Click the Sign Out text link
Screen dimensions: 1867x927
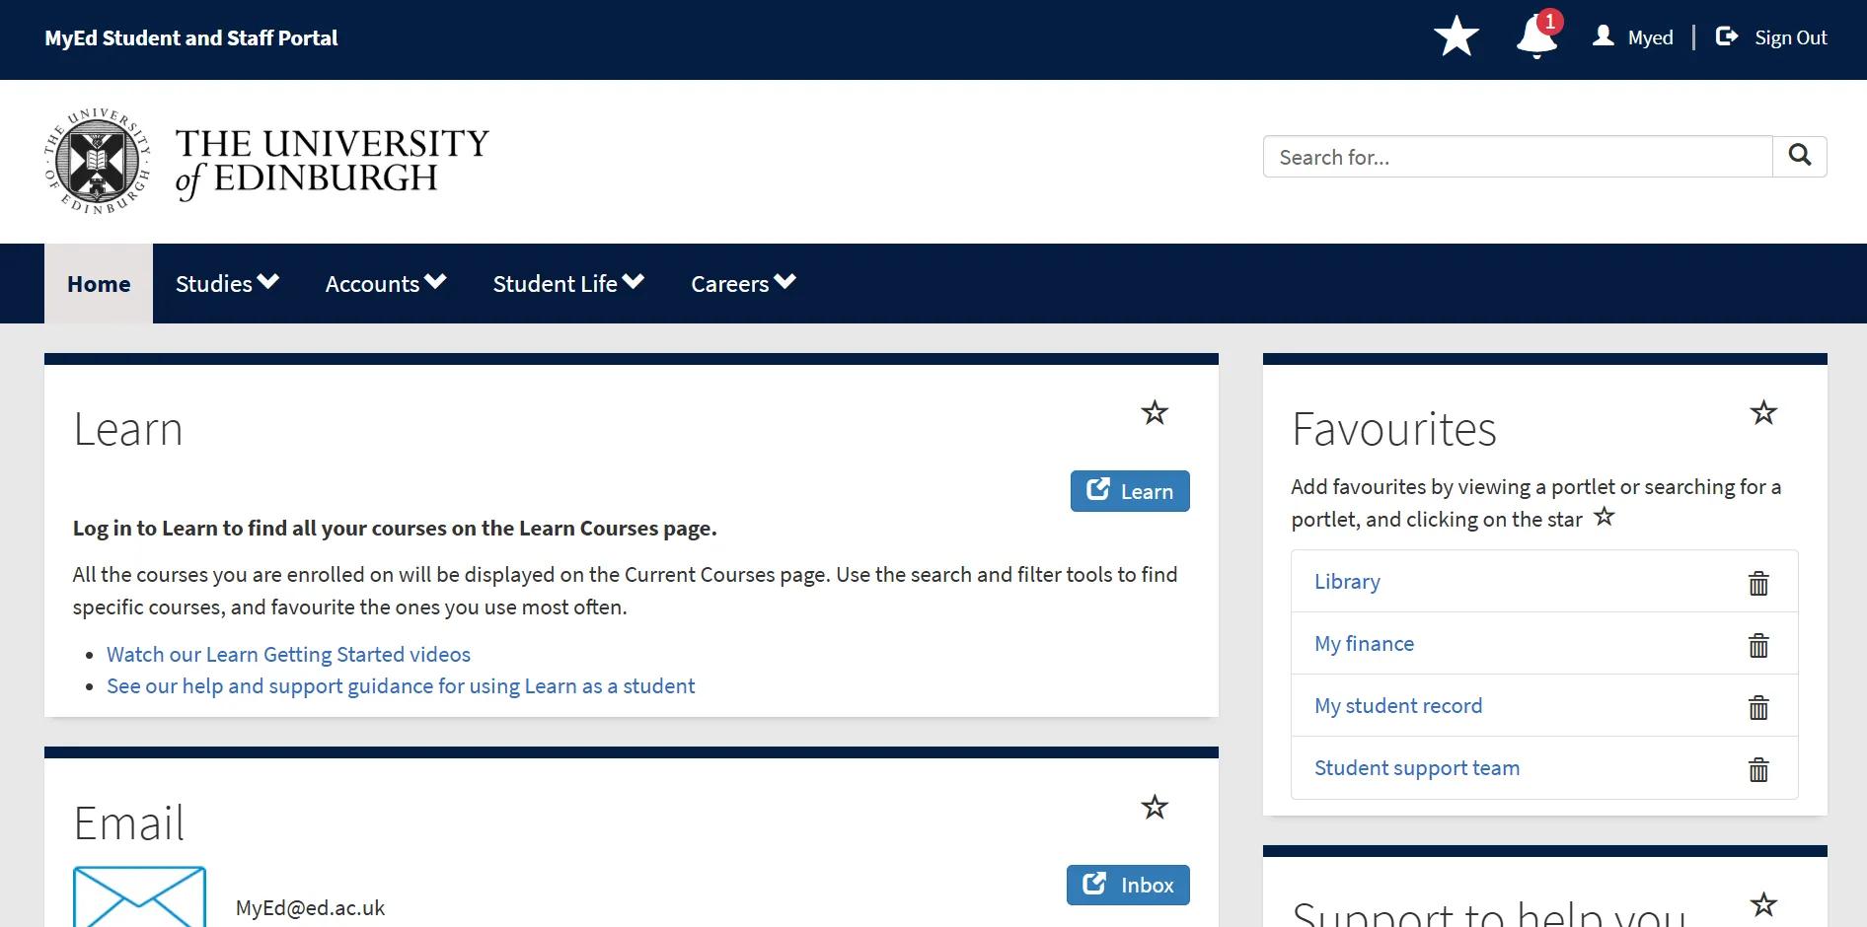(1791, 37)
